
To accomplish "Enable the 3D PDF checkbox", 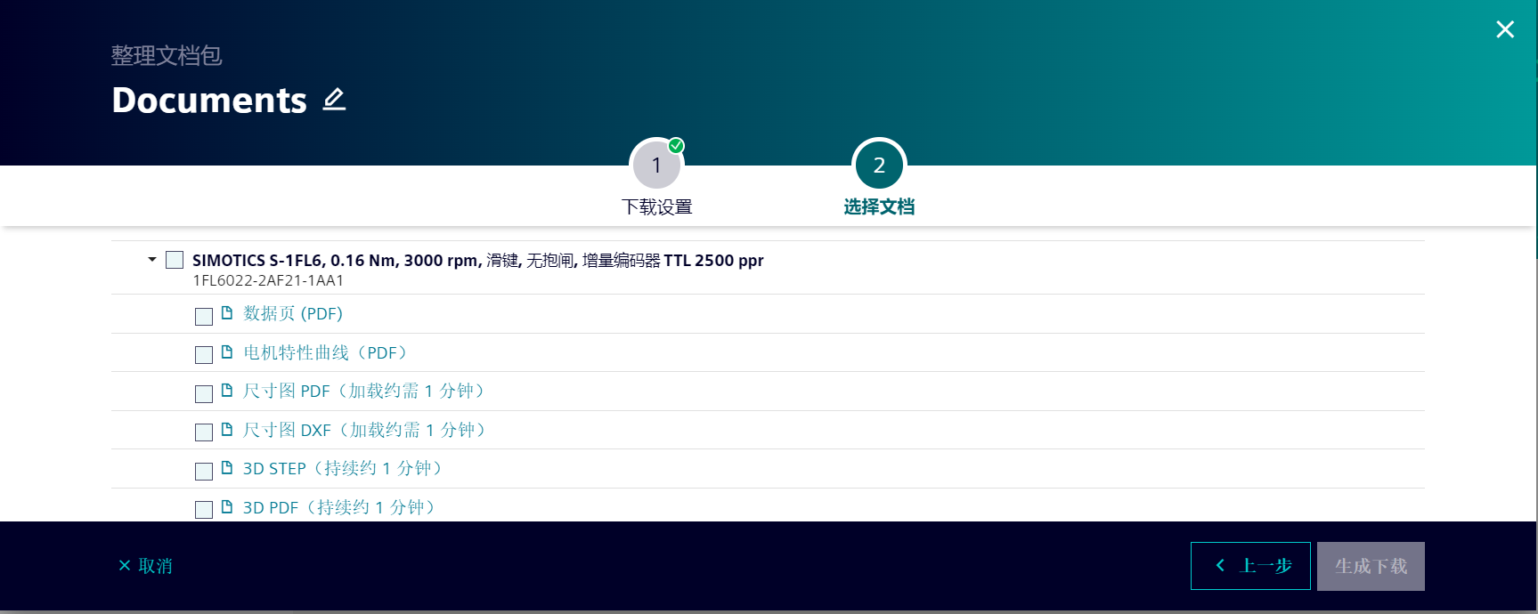I will 204,509.
